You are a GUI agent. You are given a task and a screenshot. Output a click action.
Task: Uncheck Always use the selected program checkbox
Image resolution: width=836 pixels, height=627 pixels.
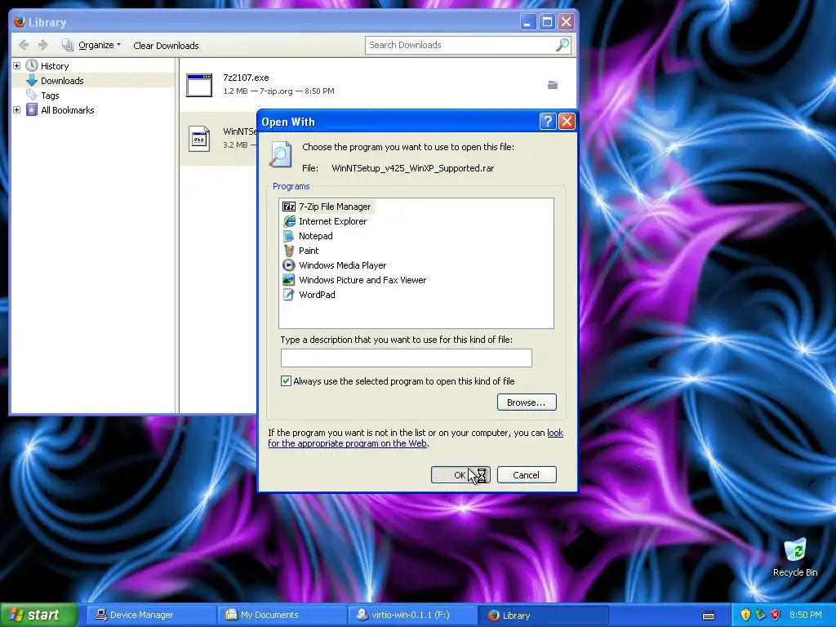coord(287,380)
